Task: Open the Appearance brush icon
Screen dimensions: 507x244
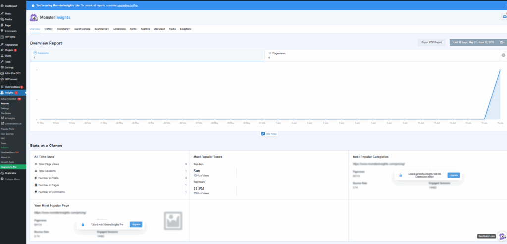Action: tap(2, 44)
